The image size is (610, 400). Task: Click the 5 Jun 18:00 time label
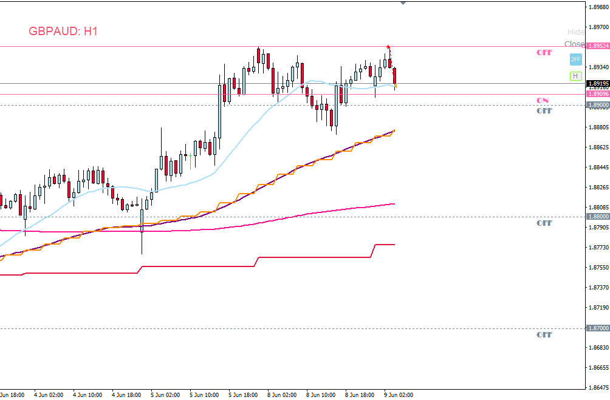243,395
